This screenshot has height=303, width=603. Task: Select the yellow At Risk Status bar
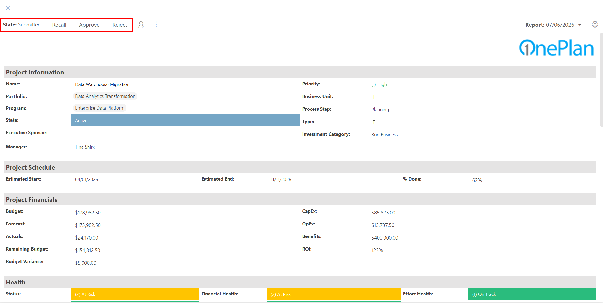(x=135, y=294)
